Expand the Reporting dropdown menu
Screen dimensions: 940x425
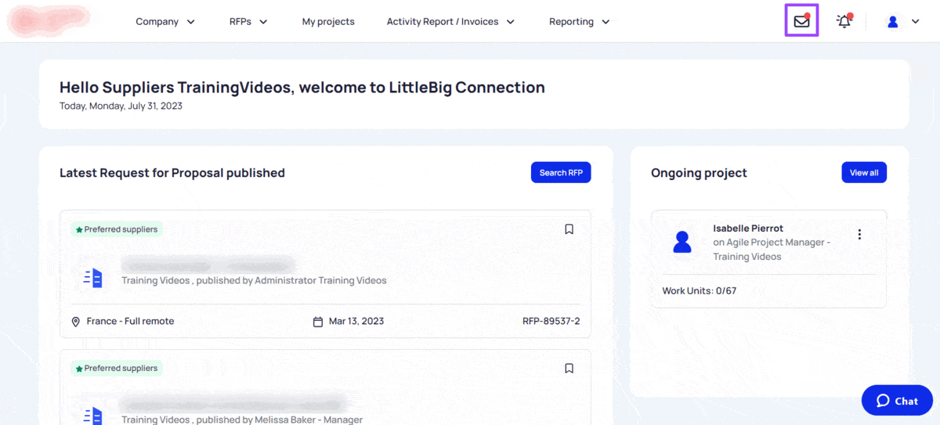(x=579, y=22)
